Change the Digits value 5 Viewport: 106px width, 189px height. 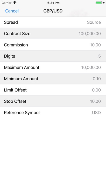point(100,56)
